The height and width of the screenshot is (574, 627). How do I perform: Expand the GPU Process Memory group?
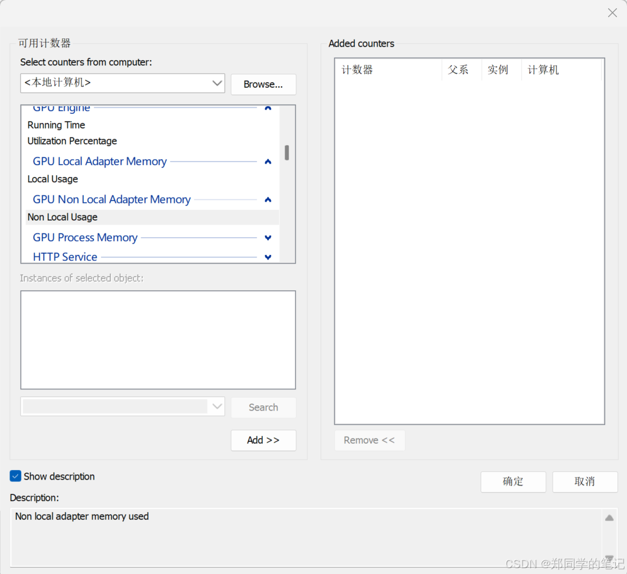coord(268,238)
